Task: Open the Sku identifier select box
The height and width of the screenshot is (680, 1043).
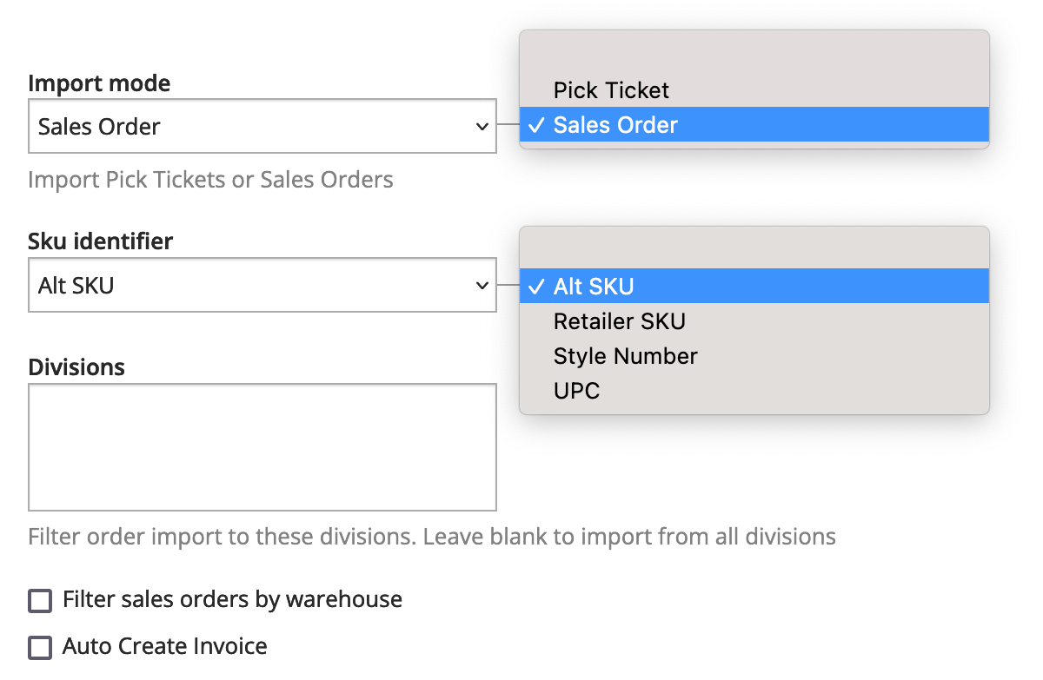Action: tap(261, 285)
